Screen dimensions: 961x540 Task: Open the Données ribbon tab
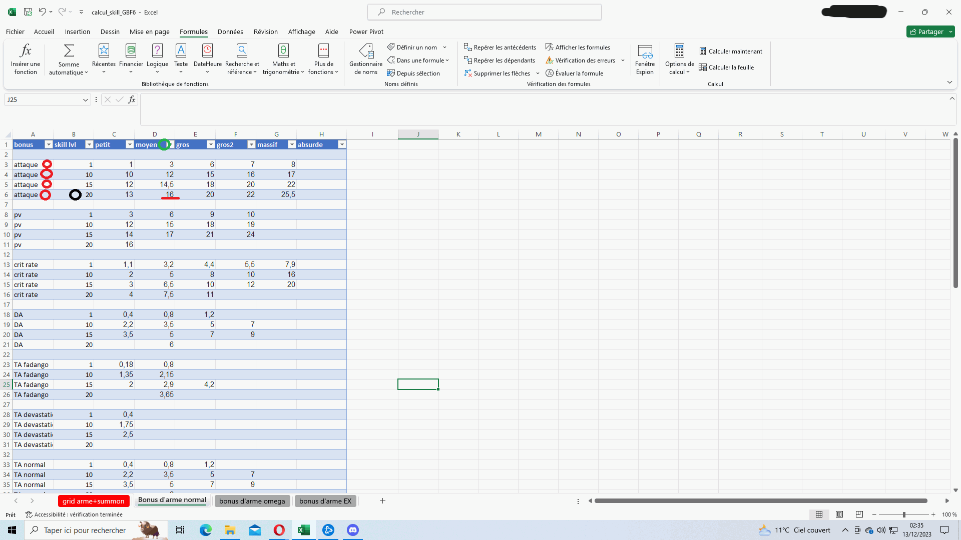230,31
